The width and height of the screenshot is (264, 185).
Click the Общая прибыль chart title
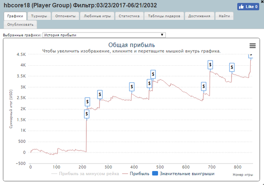pos(132,45)
